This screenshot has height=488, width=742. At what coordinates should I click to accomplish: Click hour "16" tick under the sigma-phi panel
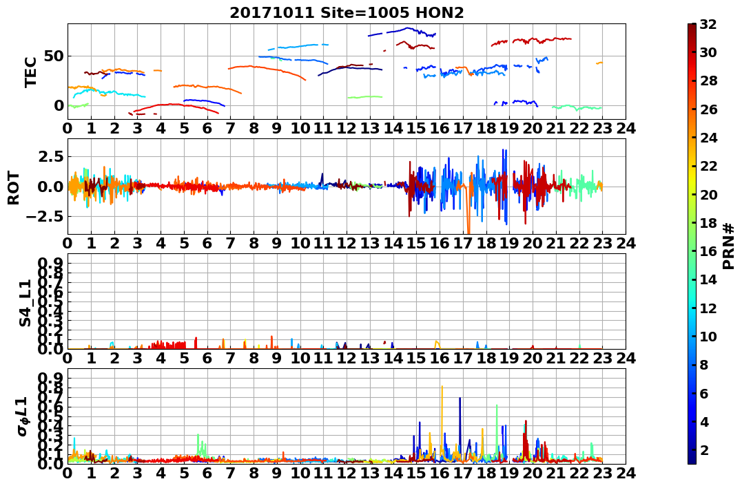440,473
